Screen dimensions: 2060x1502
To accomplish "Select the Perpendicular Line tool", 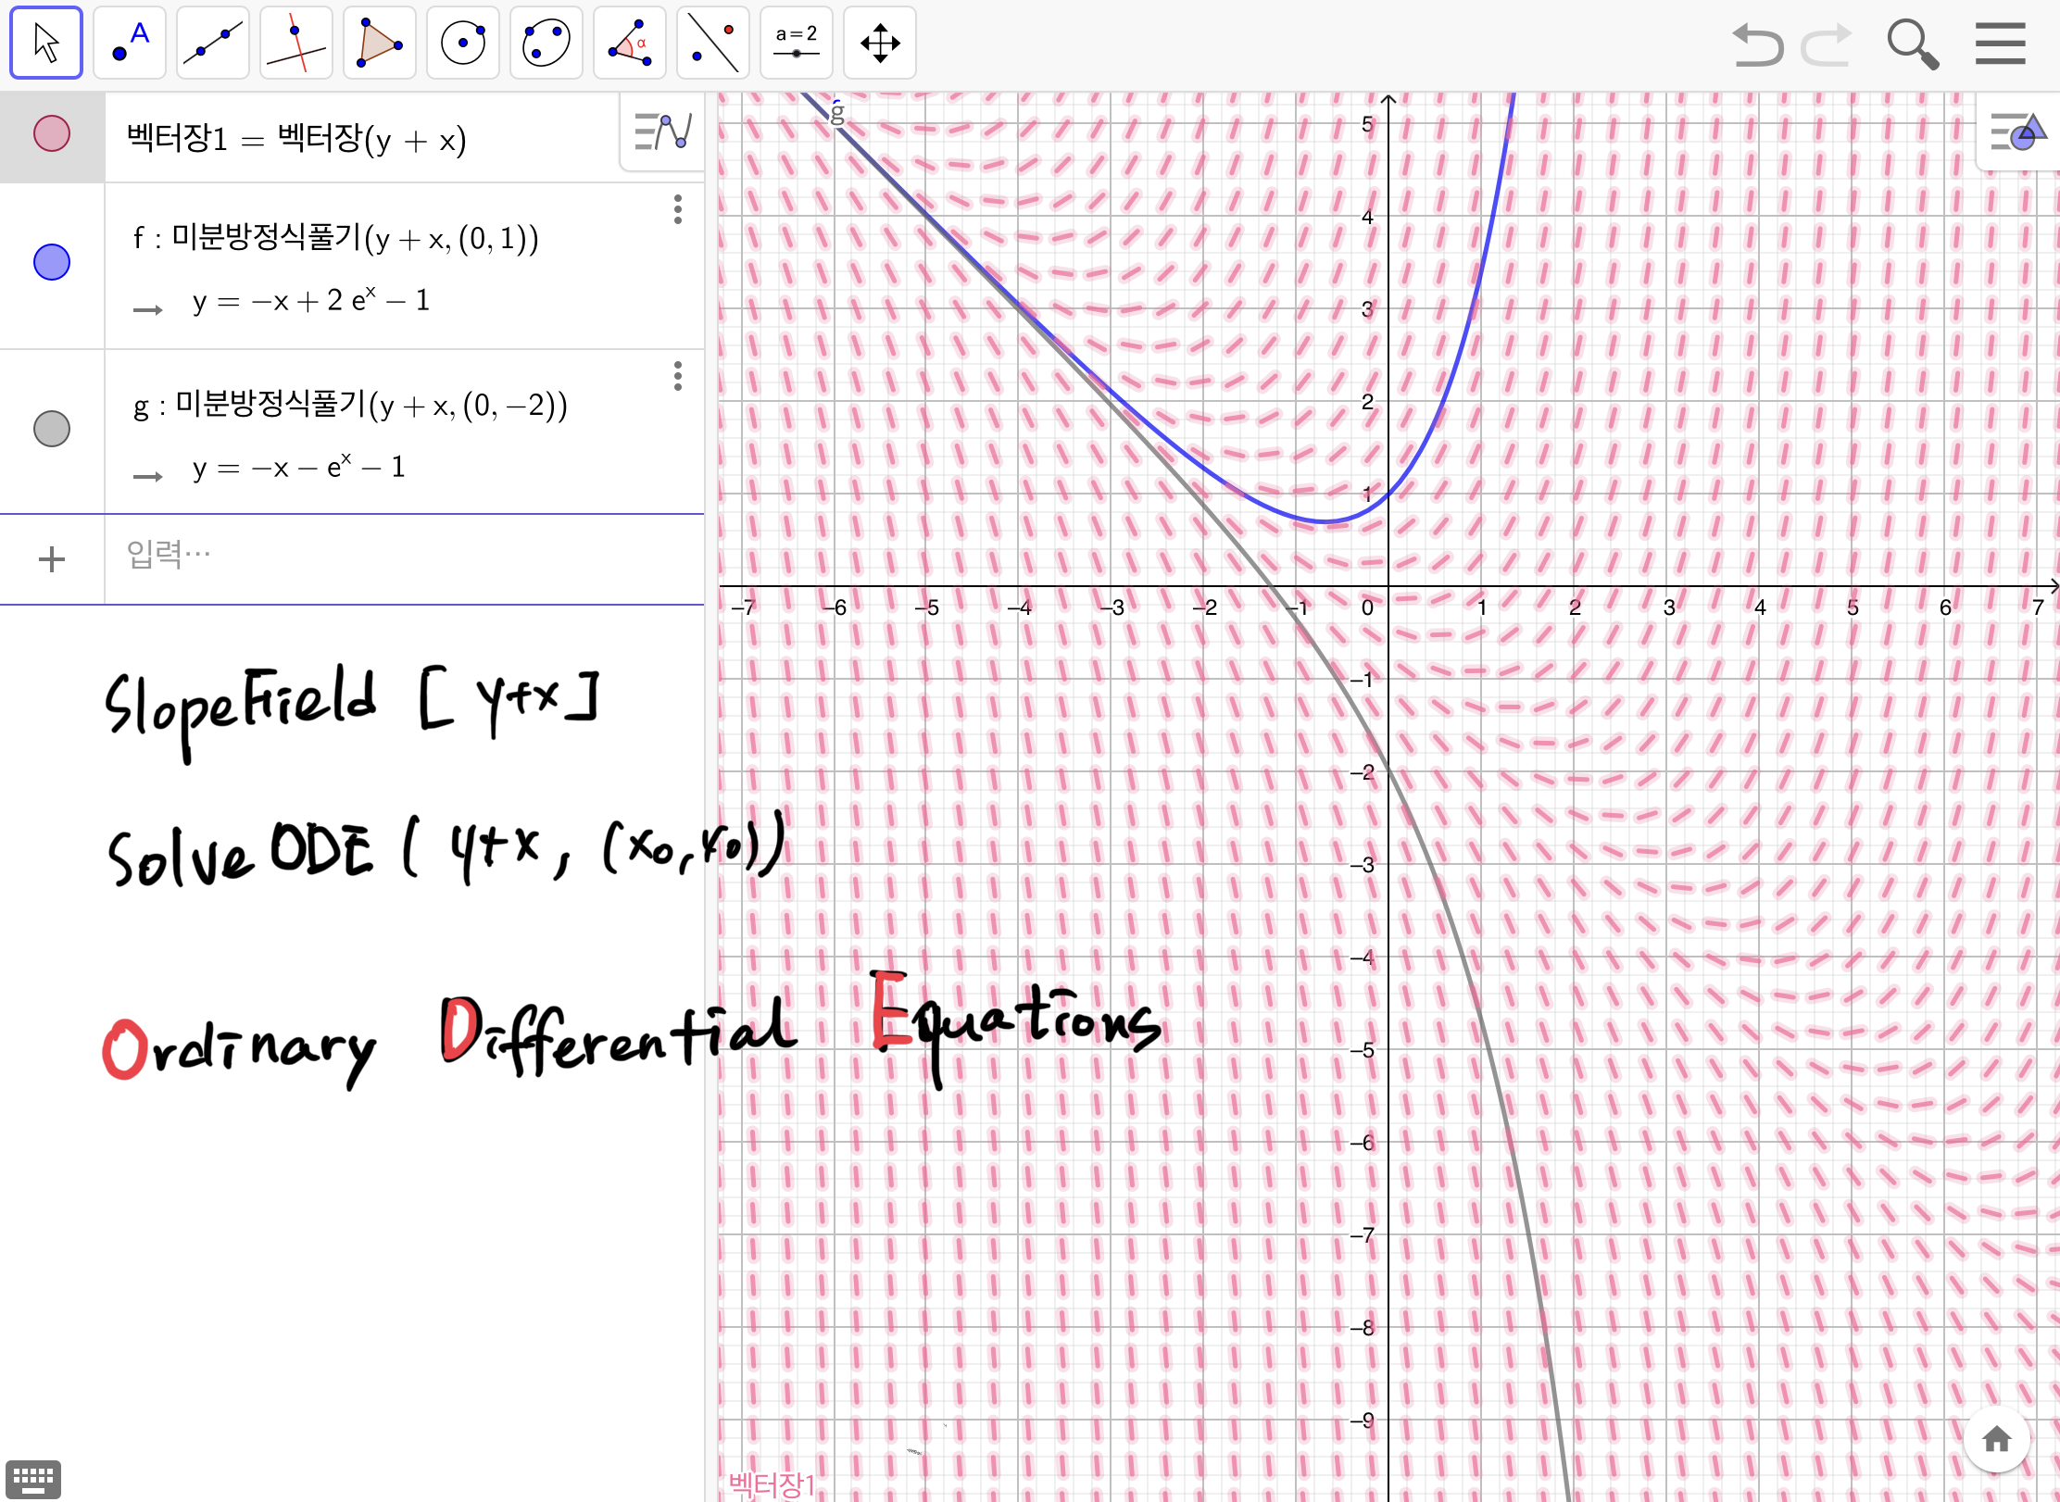I will coord(296,43).
